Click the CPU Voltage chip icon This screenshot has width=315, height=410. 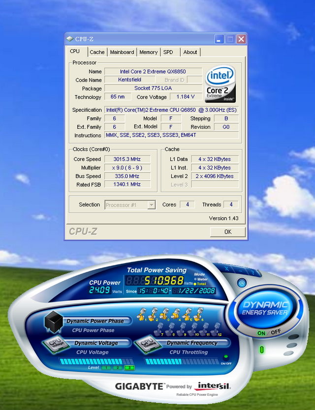56,345
